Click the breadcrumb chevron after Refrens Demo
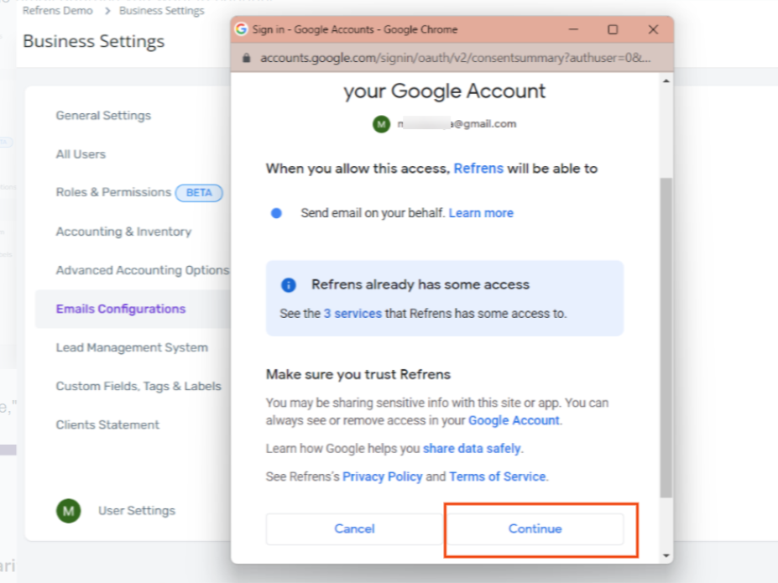778x583 pixels. [x=107, y=11]
